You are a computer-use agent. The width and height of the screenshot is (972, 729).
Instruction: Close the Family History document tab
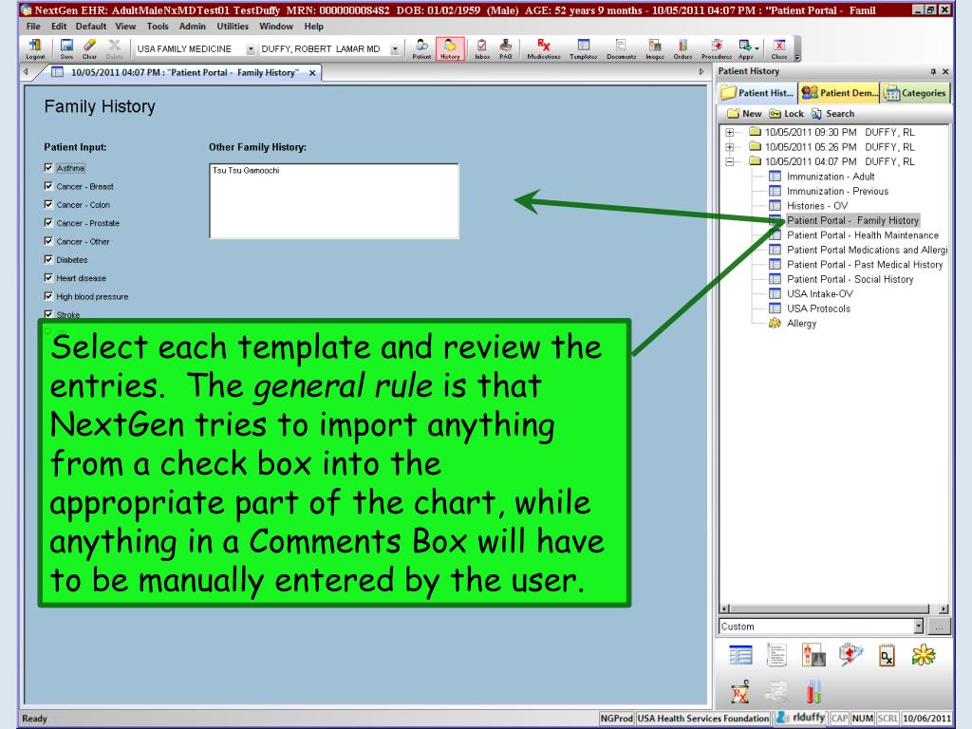(x=312, y=72)
